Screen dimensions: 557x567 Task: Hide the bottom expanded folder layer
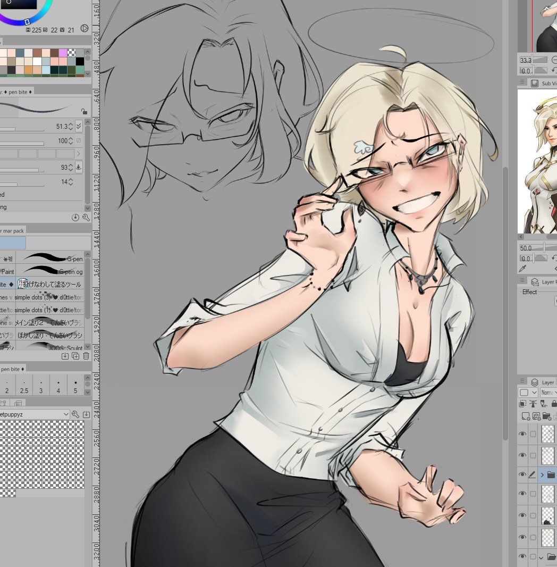522,556
